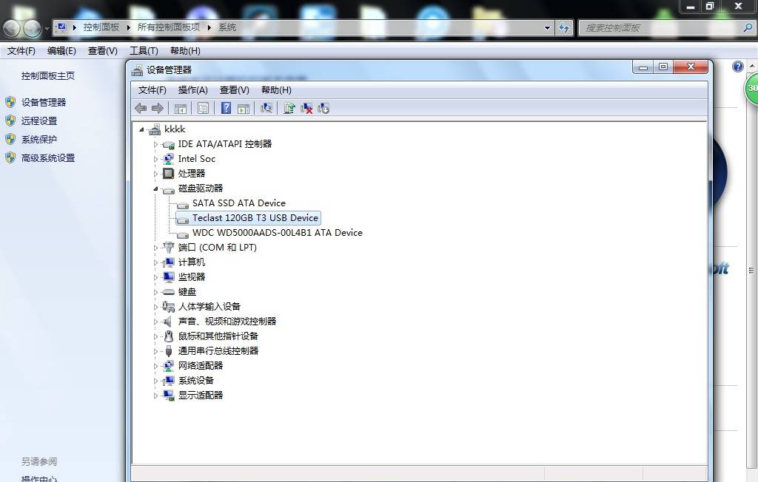The image size is (758, 482).
Task: Open 查看(V) menu in Device Manager
Action: point(235,90)
